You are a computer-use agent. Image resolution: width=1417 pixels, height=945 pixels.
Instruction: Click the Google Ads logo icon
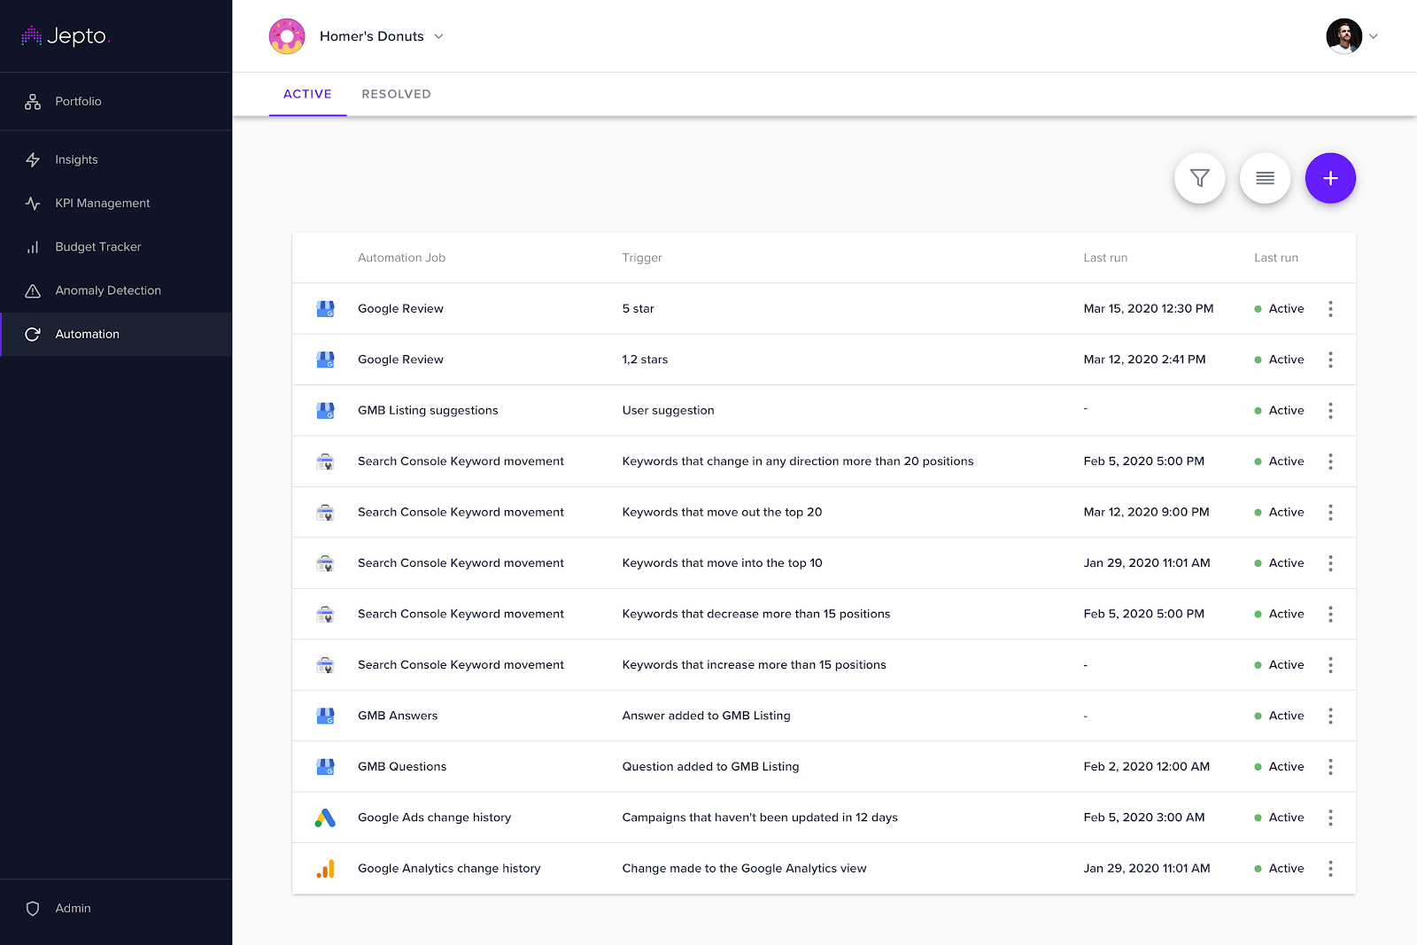point(325,817)
